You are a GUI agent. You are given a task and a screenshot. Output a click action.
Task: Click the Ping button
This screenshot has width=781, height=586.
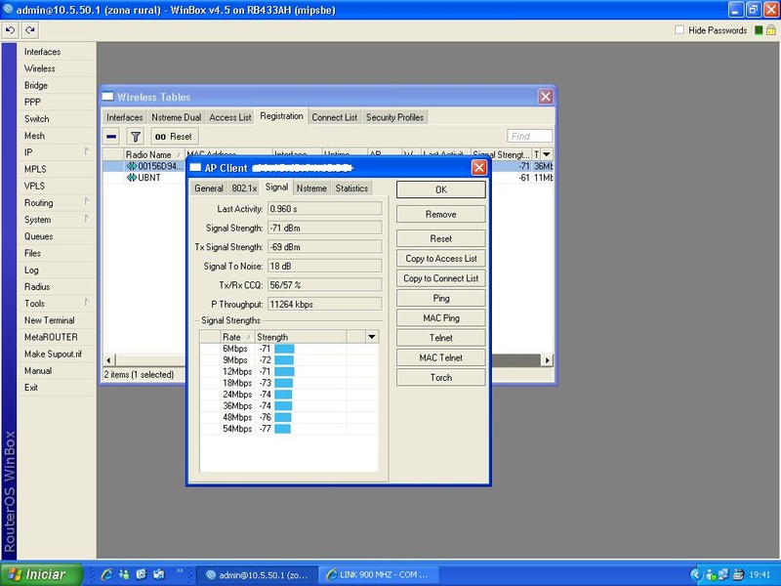441,298
